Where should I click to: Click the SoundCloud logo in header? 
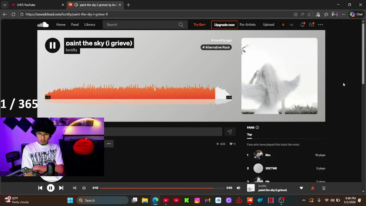[43, 25]
